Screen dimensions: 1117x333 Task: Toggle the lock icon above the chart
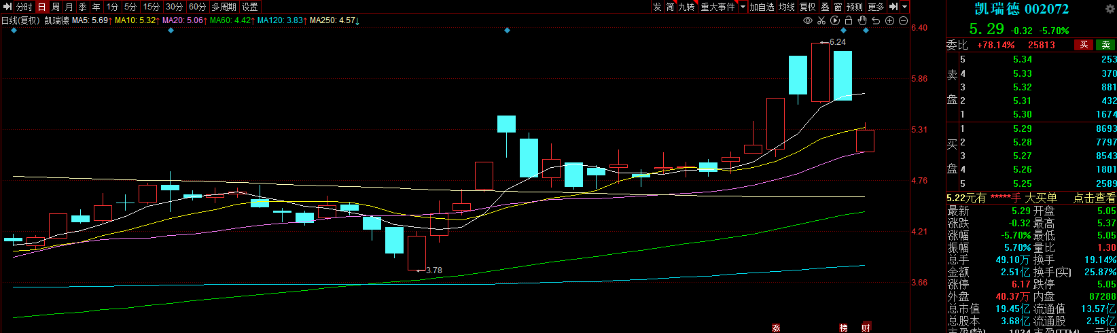click(x=849, y=20)
